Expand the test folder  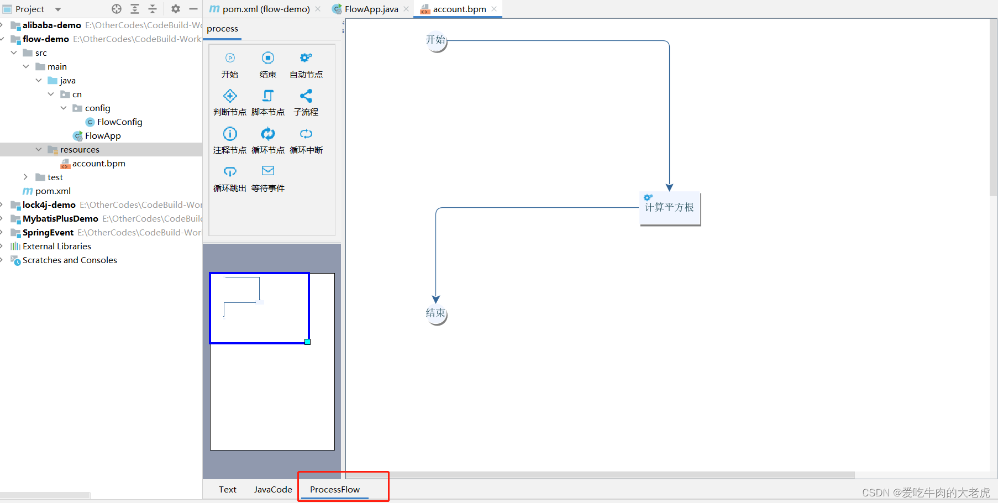point(25,177)
